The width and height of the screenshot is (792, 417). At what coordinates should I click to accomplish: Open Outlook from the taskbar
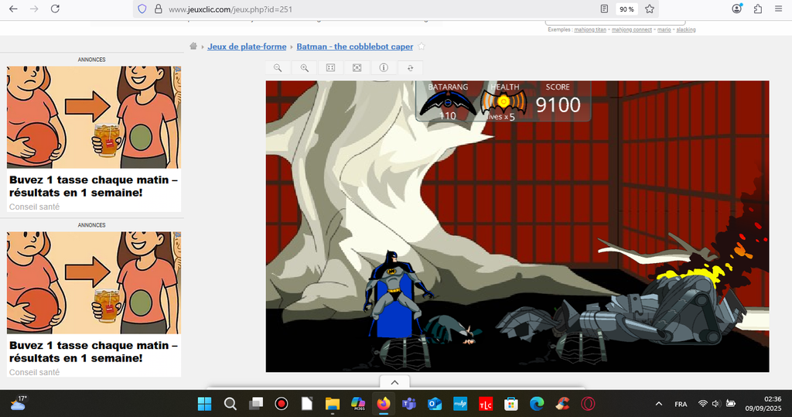click(435, 404)
